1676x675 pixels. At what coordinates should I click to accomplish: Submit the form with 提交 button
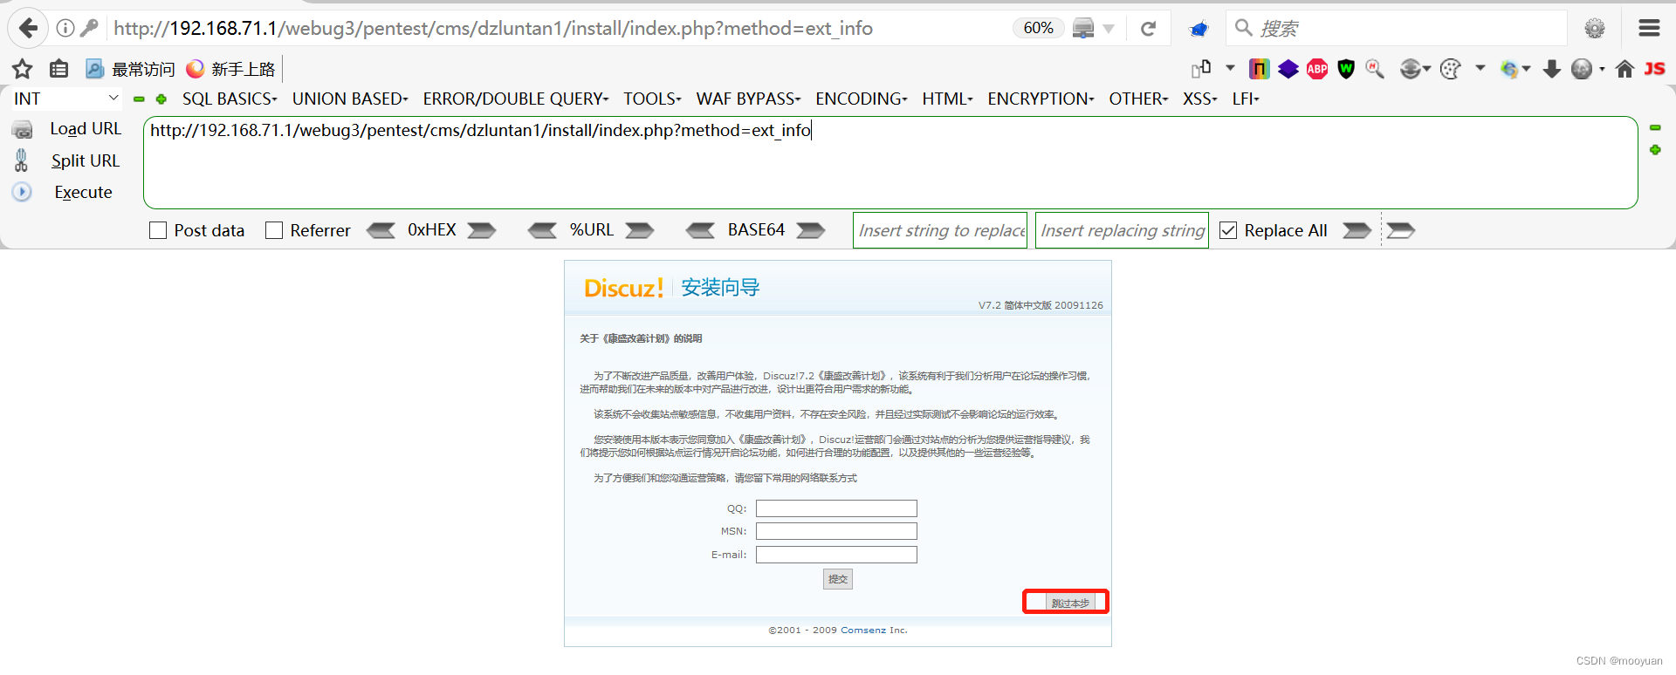click(x=838, y=579)
